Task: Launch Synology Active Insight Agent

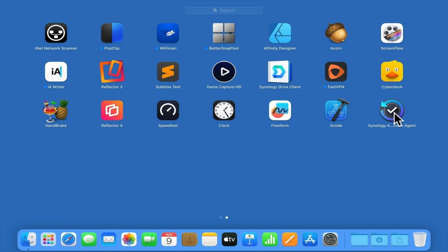Action: click(x=392, y=110)
